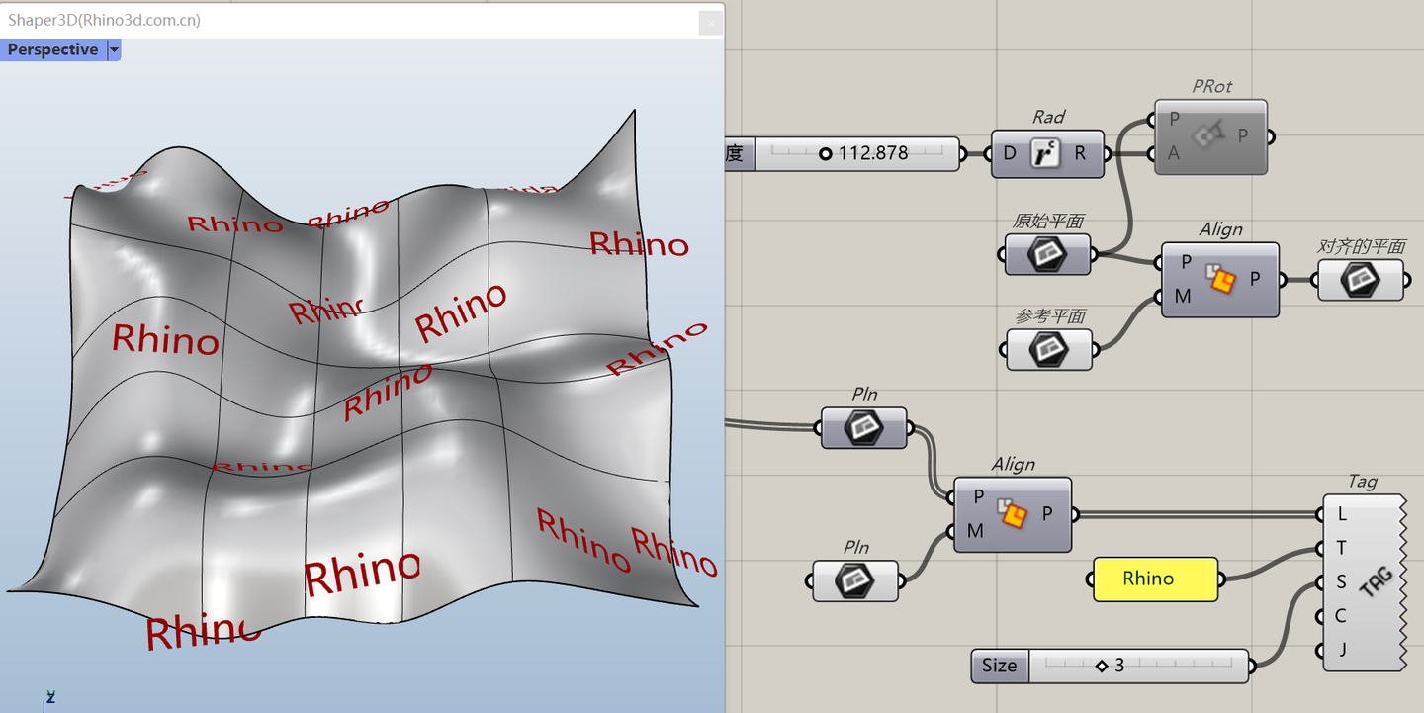Click the yellow Rhino text panel
The height and width of the screenshot is (713, 1424).
coord(1155,579)
